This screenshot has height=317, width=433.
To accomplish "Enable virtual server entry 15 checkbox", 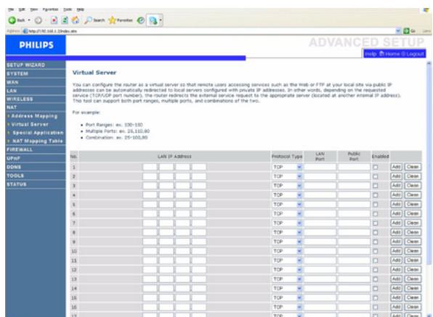I will pos(376,298).
